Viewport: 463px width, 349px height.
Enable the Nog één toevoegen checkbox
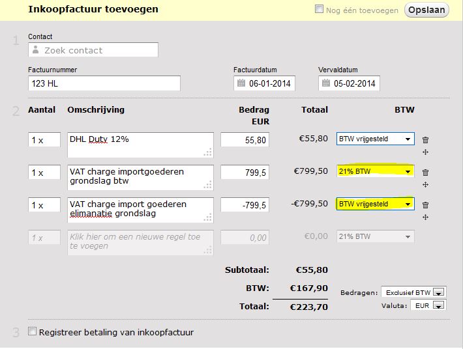click(319, 10)
